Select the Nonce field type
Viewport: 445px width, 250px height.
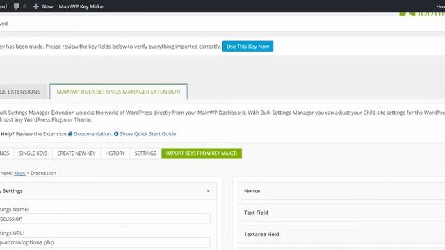(341, 191)
